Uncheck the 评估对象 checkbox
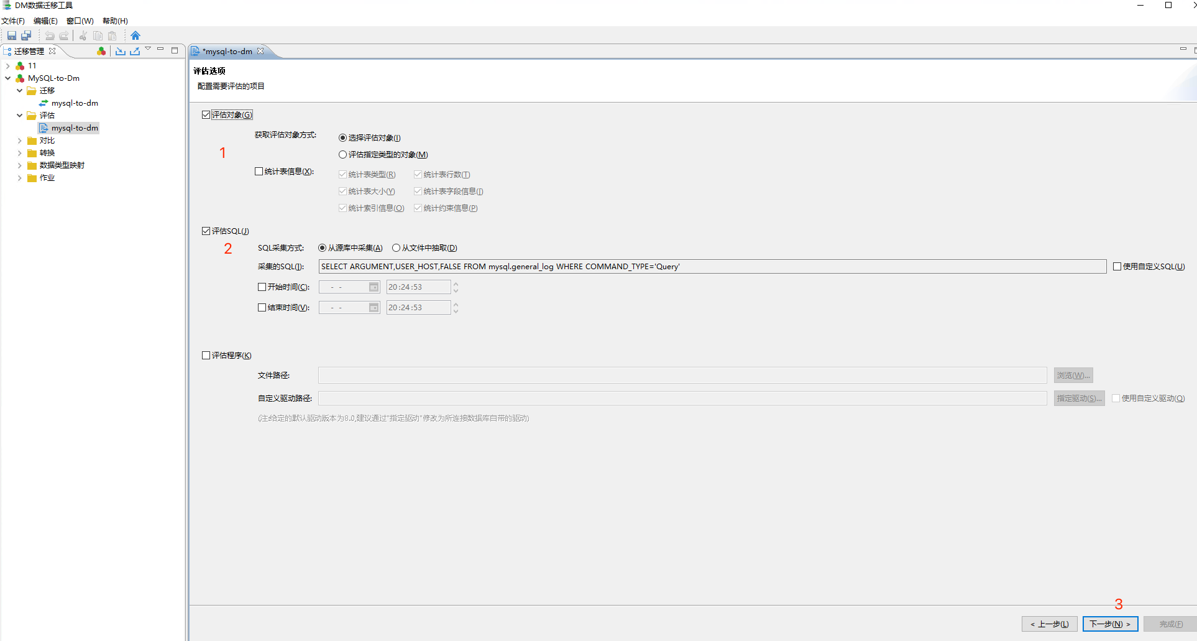This screenshot has width=1197, height=641. [x=206, y=114]
